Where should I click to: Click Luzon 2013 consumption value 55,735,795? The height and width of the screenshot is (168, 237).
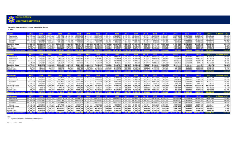coord(126,50)
